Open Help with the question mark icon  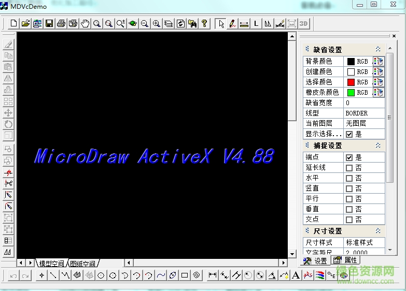[204, 23]
